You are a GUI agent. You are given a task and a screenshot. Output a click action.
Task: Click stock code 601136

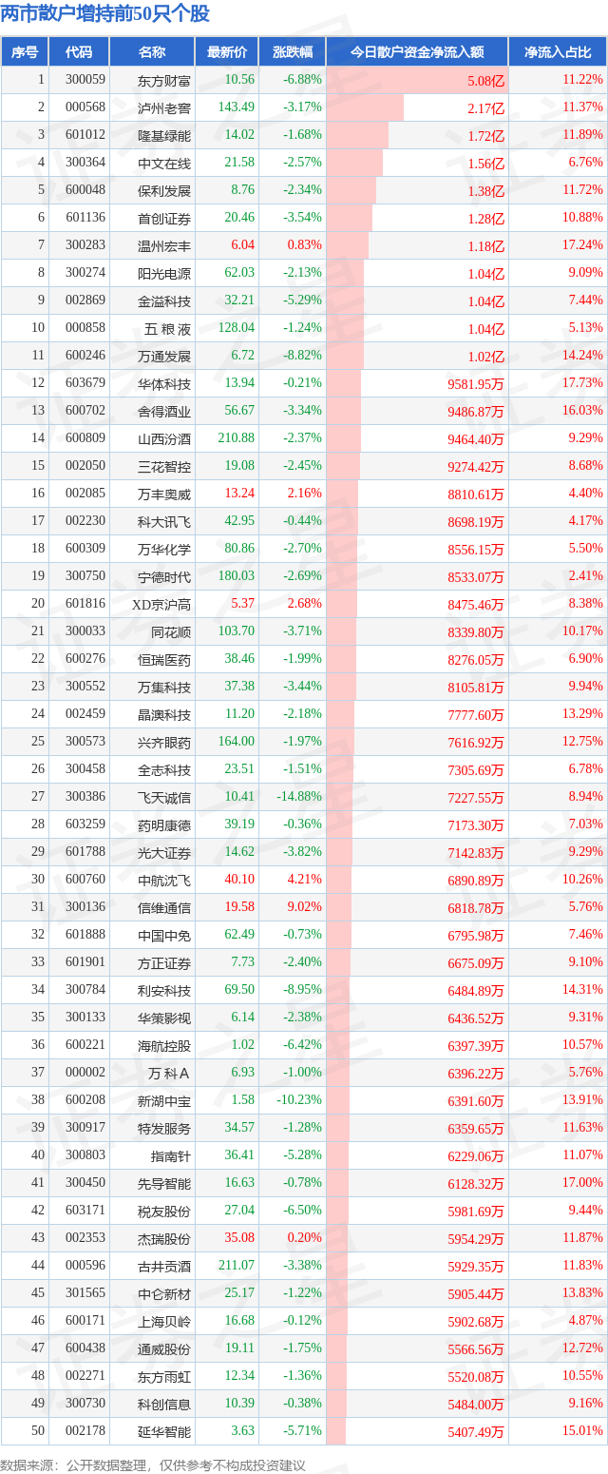[85, 218]
